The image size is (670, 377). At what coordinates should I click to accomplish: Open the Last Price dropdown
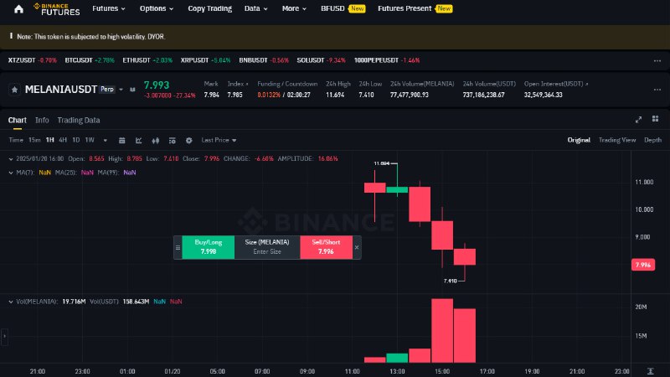pyautogui.click(x=219, y=140)
